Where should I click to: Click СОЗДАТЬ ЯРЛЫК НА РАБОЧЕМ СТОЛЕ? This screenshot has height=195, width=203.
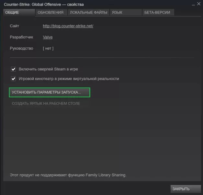46,103
